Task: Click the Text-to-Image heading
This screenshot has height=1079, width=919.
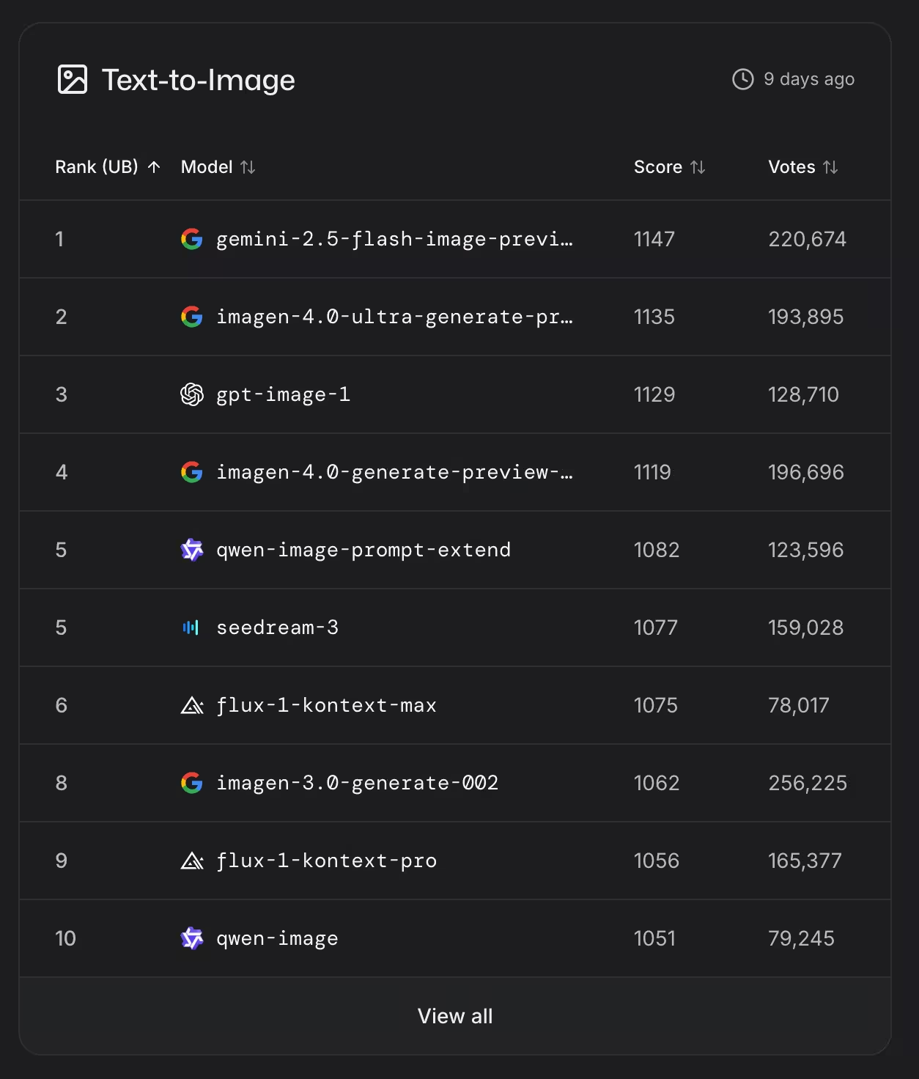Action: pos(198,80)
